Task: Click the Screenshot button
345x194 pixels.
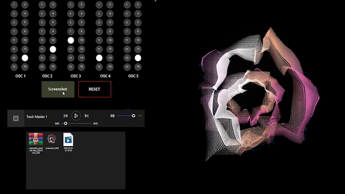Action: click(x=58, y=89)
